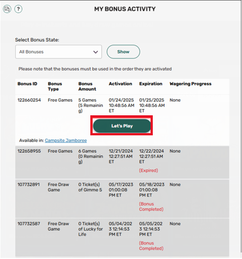Open the chat support icon

pos(7,9)
